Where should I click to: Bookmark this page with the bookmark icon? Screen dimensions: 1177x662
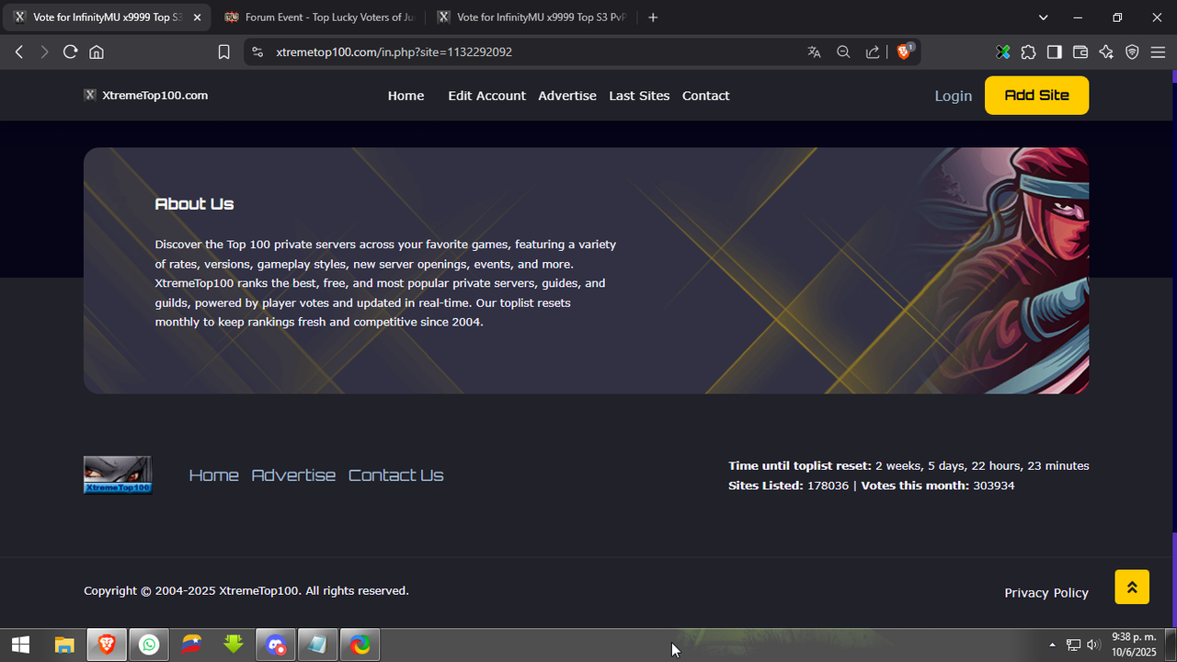(223, 52)
